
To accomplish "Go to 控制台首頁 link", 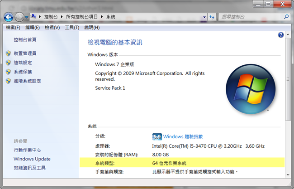I will coord(25,39).
